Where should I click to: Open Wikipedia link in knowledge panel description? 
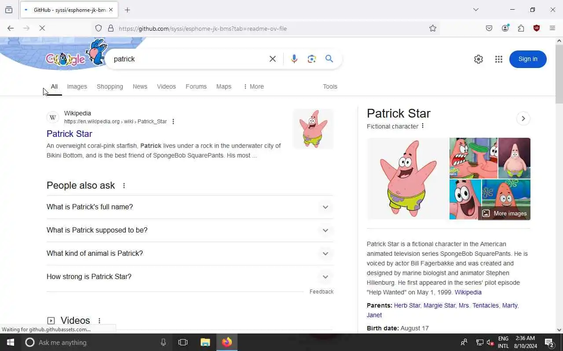tap(468, 292)
